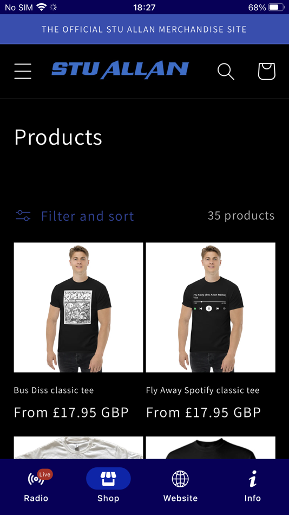Screen dimensions: 289x515
Task: Open Bus Diss classic tee product
Action: click(x=54, y=390)
